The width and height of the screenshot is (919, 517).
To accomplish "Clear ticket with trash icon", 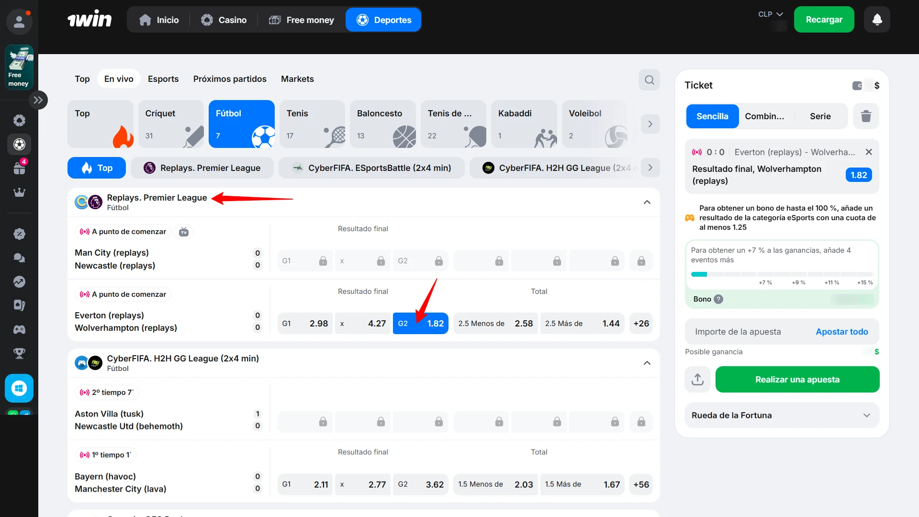I will 866,116.
